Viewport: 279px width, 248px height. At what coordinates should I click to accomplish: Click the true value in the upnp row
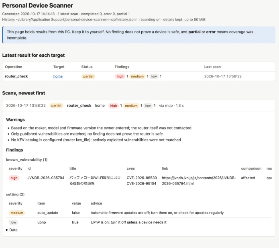pyautogui.click(x=75, y=222)
